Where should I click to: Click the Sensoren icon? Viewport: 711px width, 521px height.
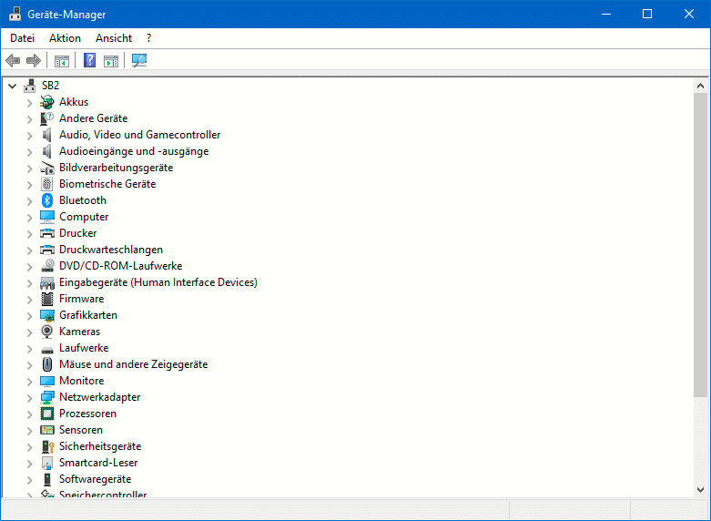pyautogui.click(x=47, y=430)
